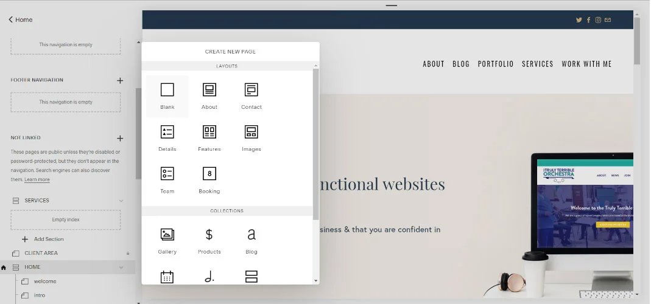
Task: Open the email envelope icon link
Action: point(608,20)
